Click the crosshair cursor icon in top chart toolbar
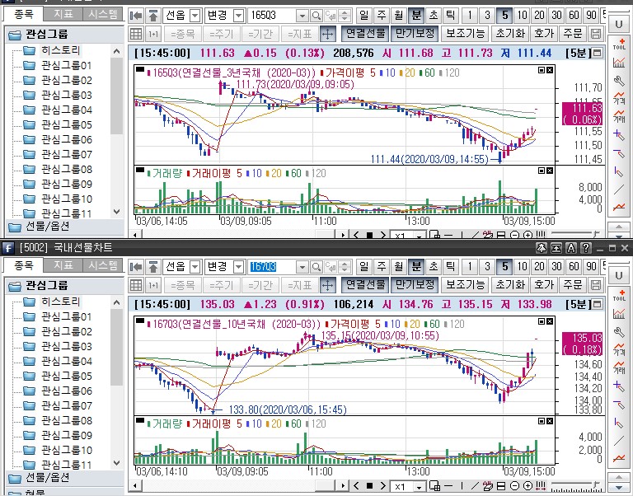This screenshot has width=633, height=496. tap(327, 34)
